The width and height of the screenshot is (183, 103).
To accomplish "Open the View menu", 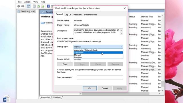I will (x=35, y=2).
